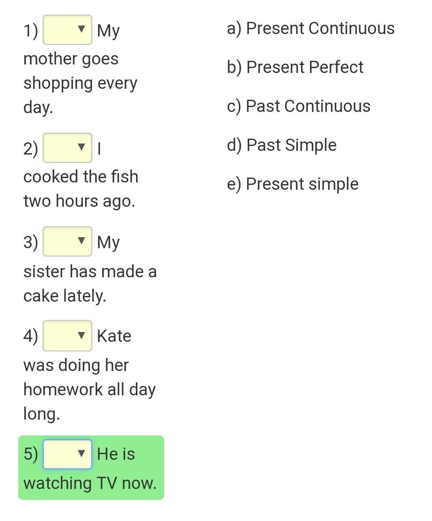Open the dropdown in highlighted question 5
Viewport: 432px width, 521px height.
[67, 454]
